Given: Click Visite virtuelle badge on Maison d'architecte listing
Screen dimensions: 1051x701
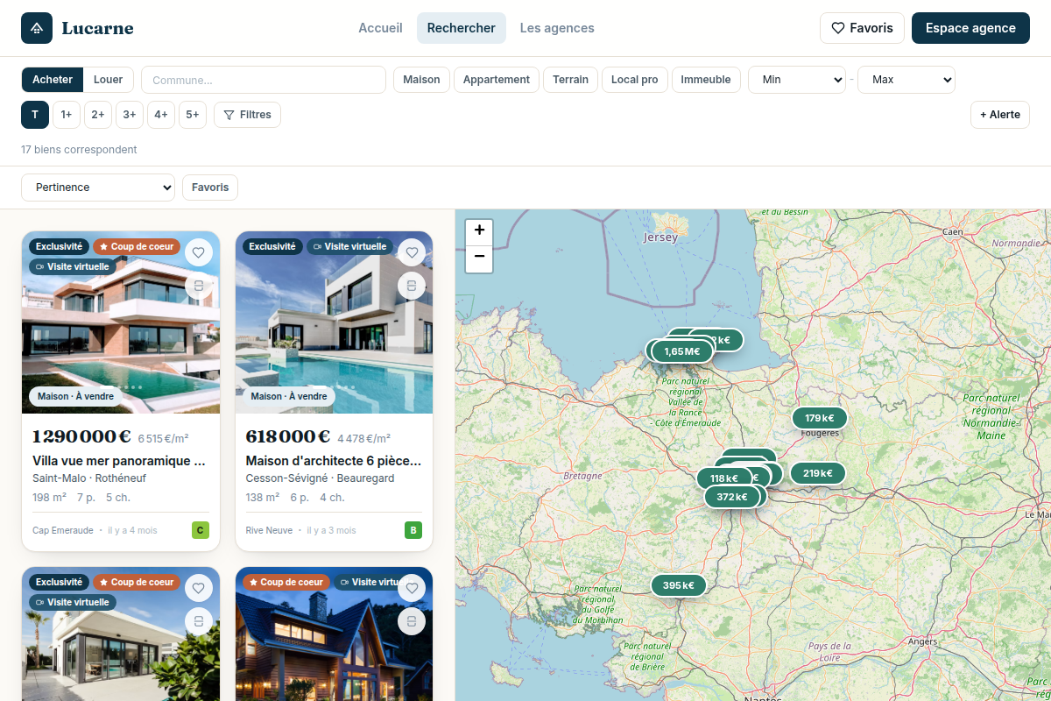Looking at the screenshot, I should point(349,246).
